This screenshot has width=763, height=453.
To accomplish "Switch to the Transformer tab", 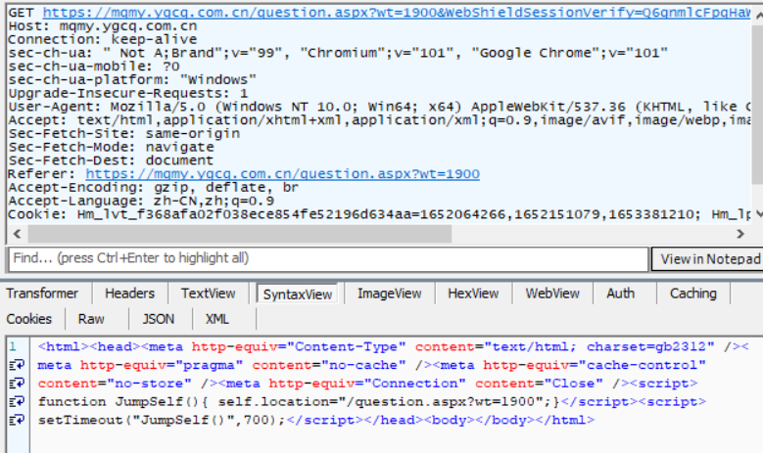I will pos(42,294).
